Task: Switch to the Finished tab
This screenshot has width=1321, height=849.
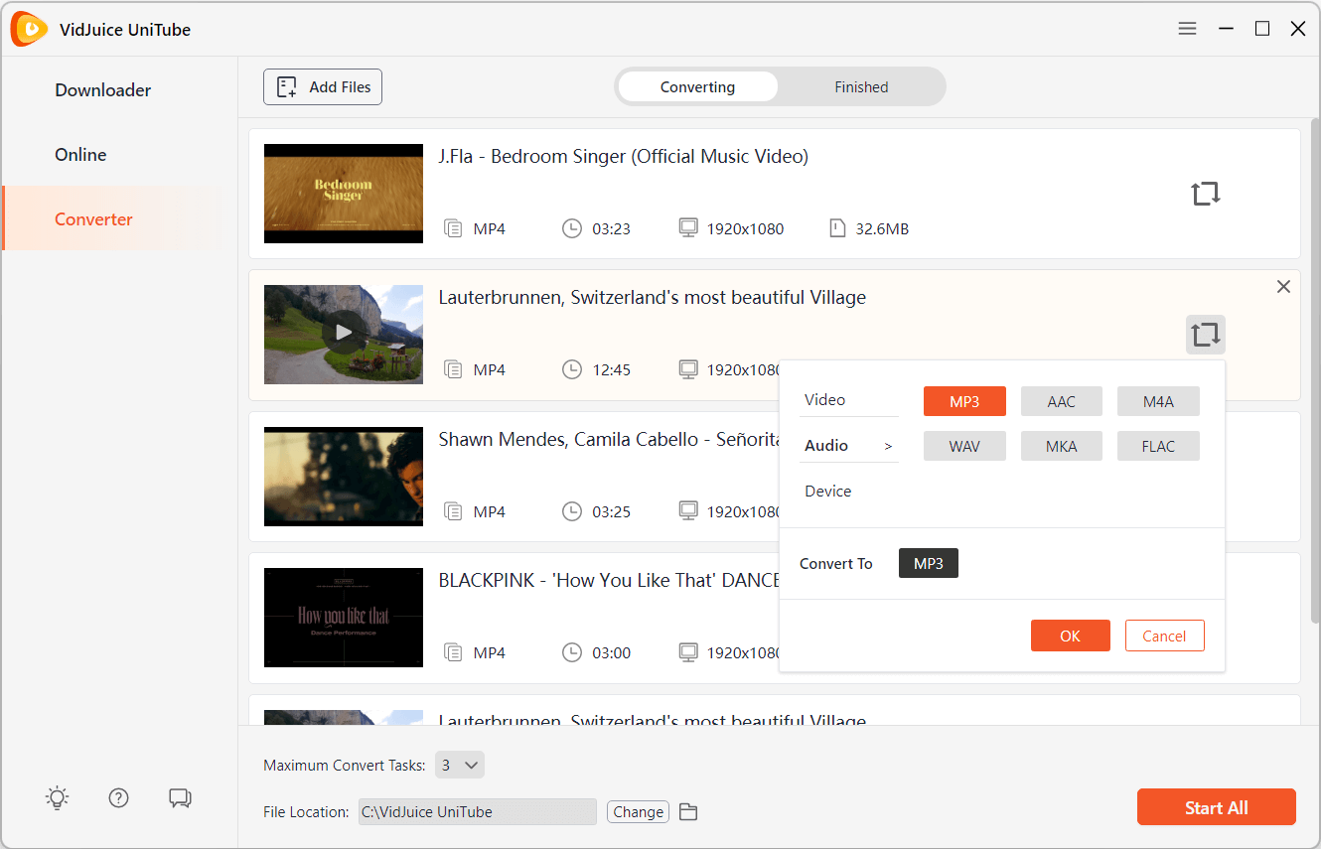Action: [860, 87]
